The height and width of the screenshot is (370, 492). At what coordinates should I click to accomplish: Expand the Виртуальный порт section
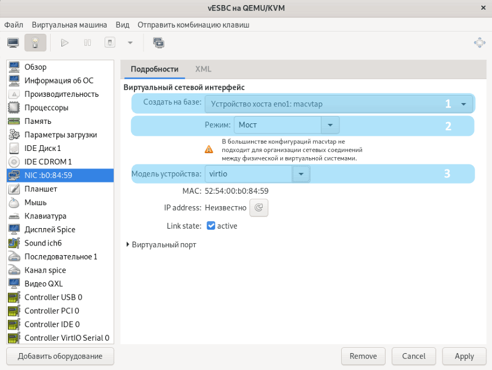128,245
